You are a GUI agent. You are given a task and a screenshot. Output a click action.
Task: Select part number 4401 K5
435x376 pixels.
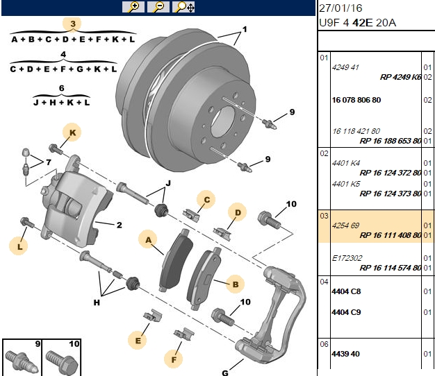(x=346, y=184)
